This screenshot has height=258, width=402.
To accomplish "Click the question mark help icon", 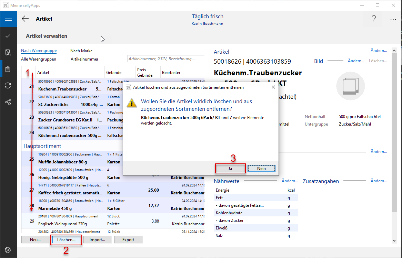I will (x=374, y=19).
